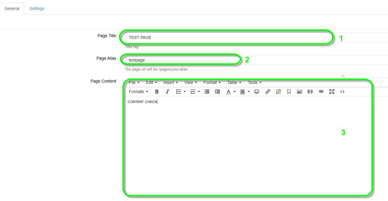Switch to the Settings tab
This screenshot has width=388, height=201.
(x=37, y=8)
